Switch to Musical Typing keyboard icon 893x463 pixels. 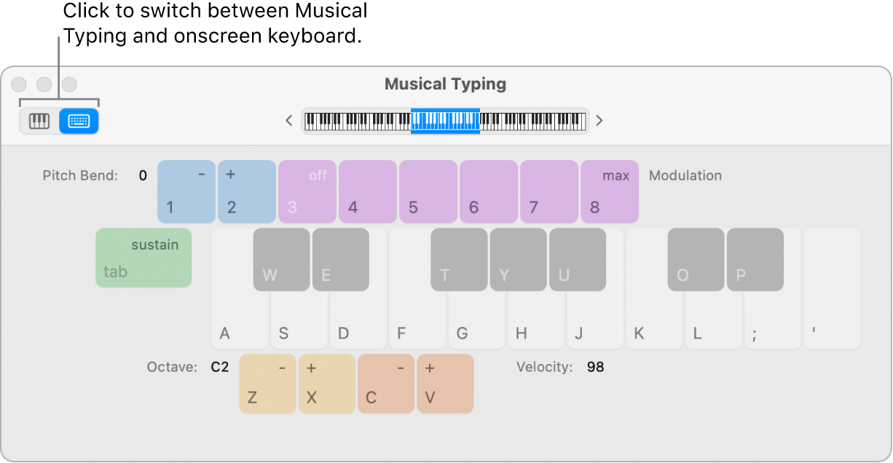click(38, 121)
